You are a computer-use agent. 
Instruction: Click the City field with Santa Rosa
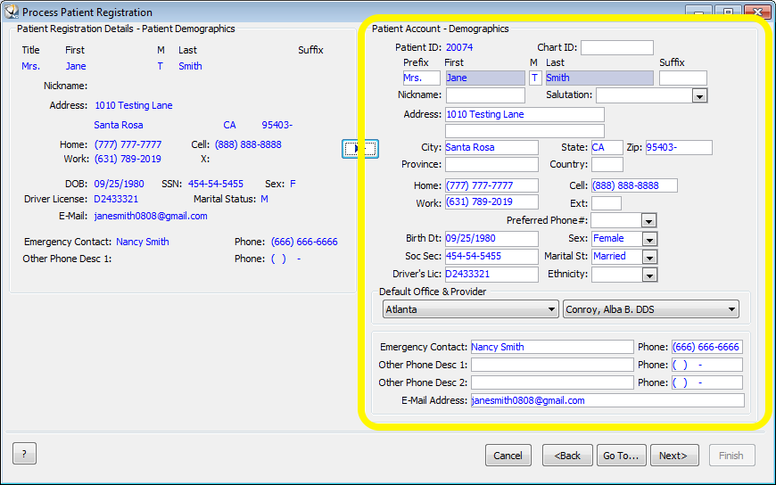point(491,147)
